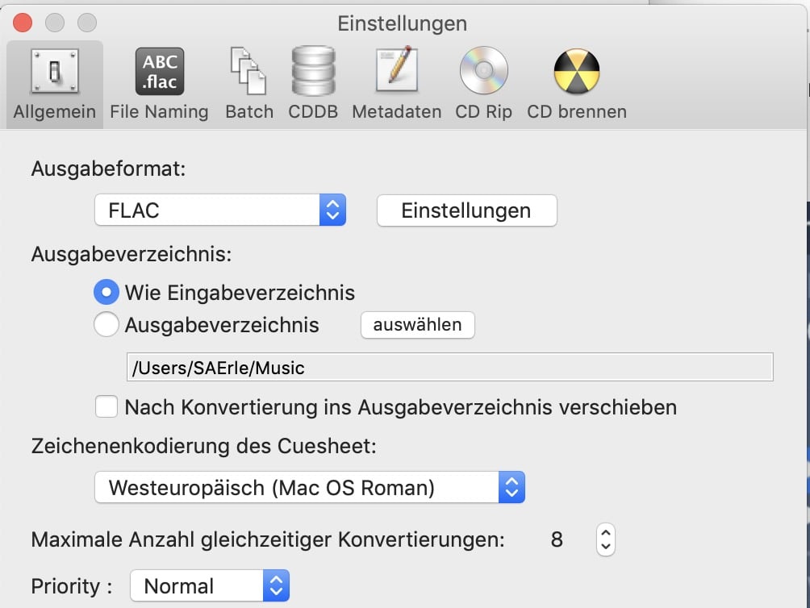Select the Ausgabeverzeichnis radio button

106,325
